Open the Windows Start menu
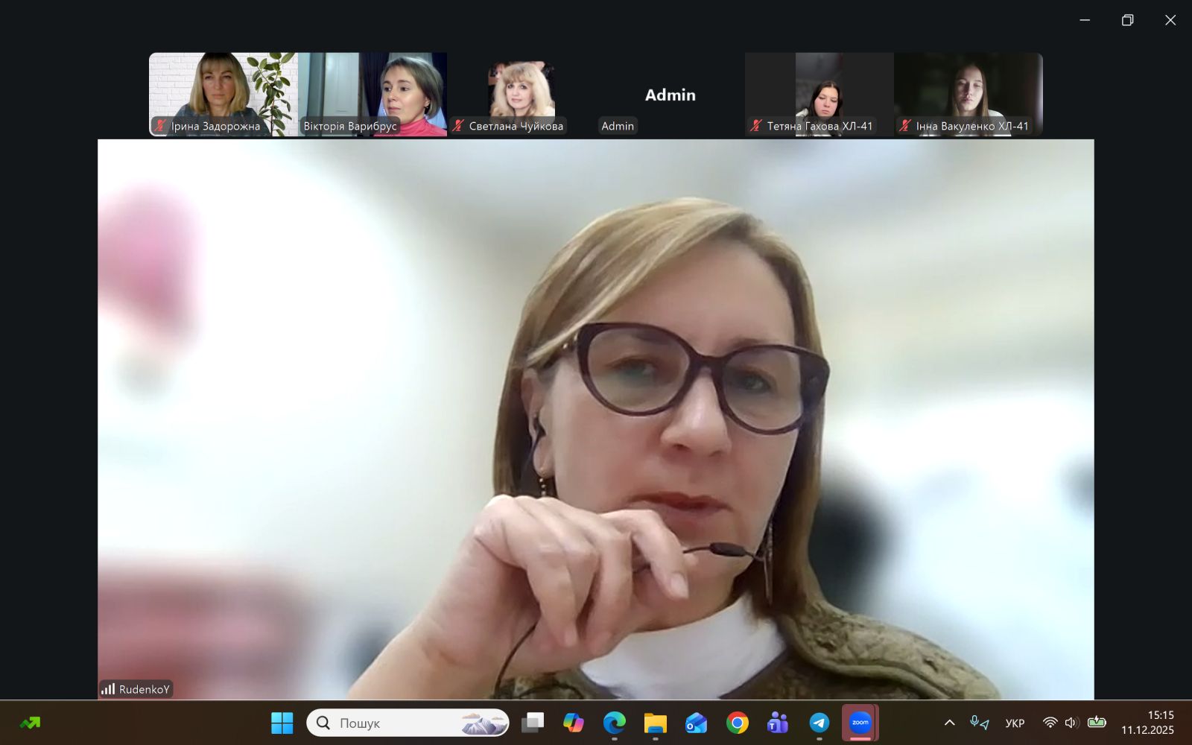The image size is (1192, 745). point(282,723)
